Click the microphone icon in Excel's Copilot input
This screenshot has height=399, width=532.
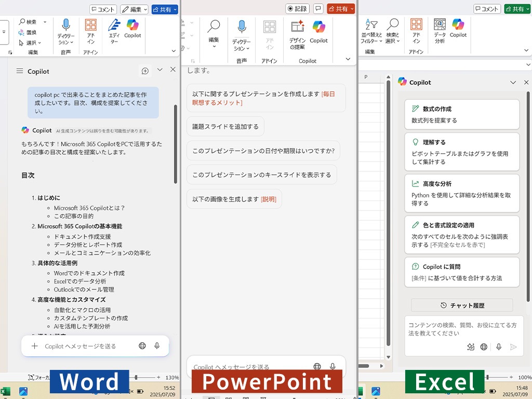click(x=499, y=347)
